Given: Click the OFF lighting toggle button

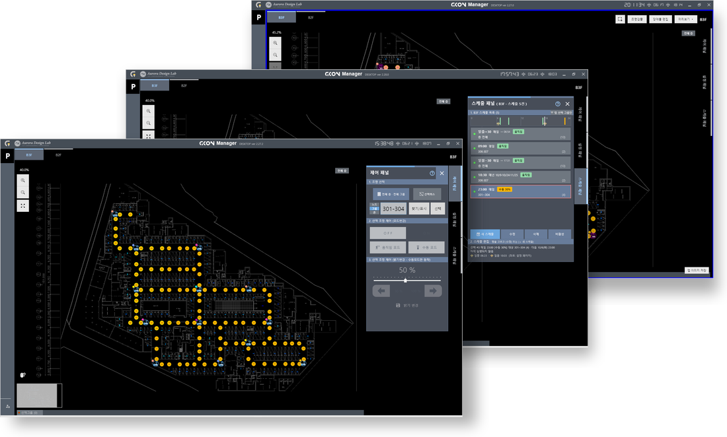Looking at the screenshot, I should point(387,233).
